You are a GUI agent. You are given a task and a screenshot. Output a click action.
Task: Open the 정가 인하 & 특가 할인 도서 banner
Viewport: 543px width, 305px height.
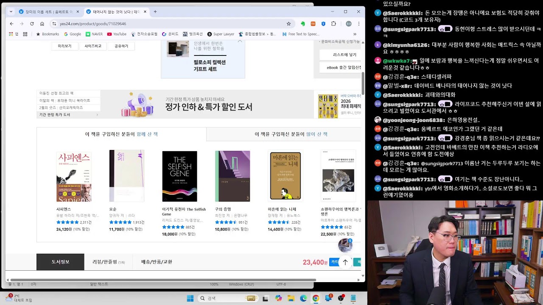coord(207,104)
